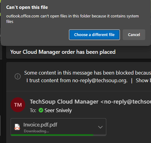Click the outlook.office.com system files message
This screenshot has width=151, height=143.
tap(72, 19)
